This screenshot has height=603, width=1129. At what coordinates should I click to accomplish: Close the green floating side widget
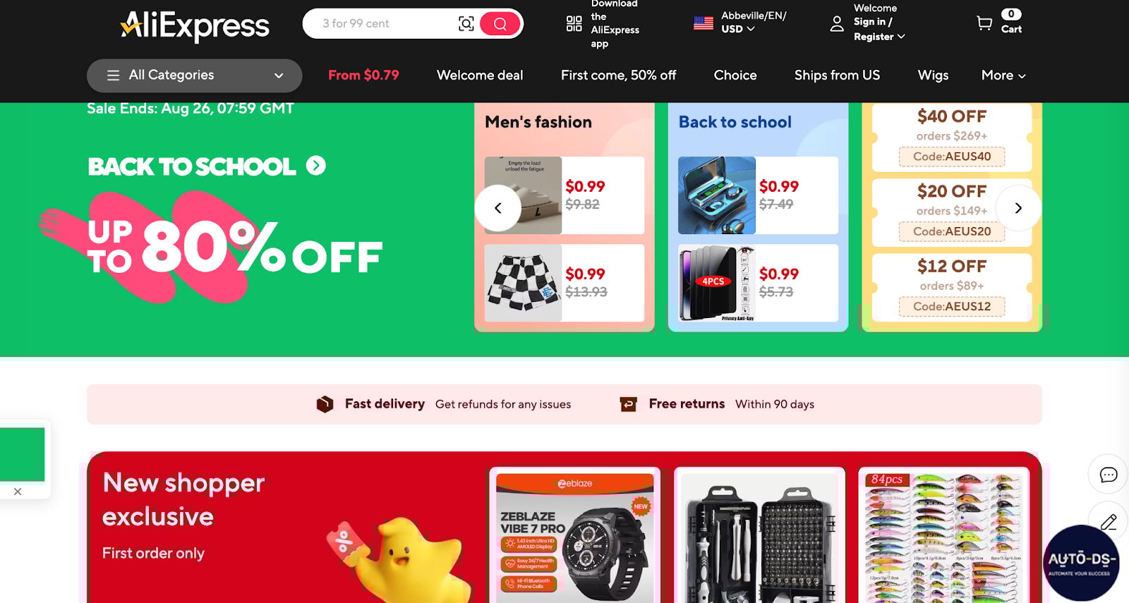click(18, 492)
